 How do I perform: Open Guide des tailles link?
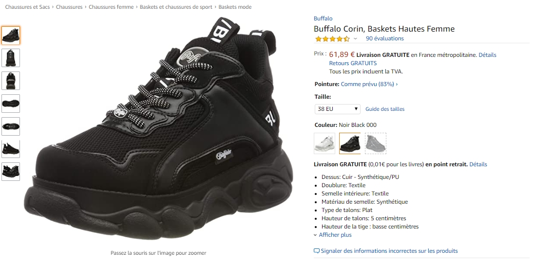[385, 109]
